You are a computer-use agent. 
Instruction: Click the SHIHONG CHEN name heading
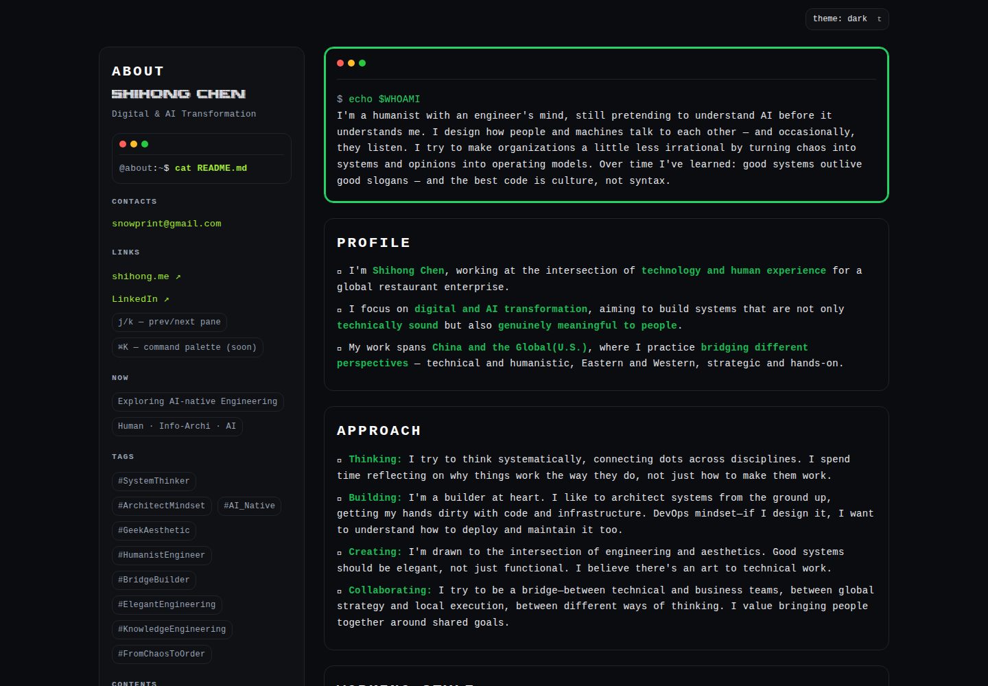tap(178, 94)
